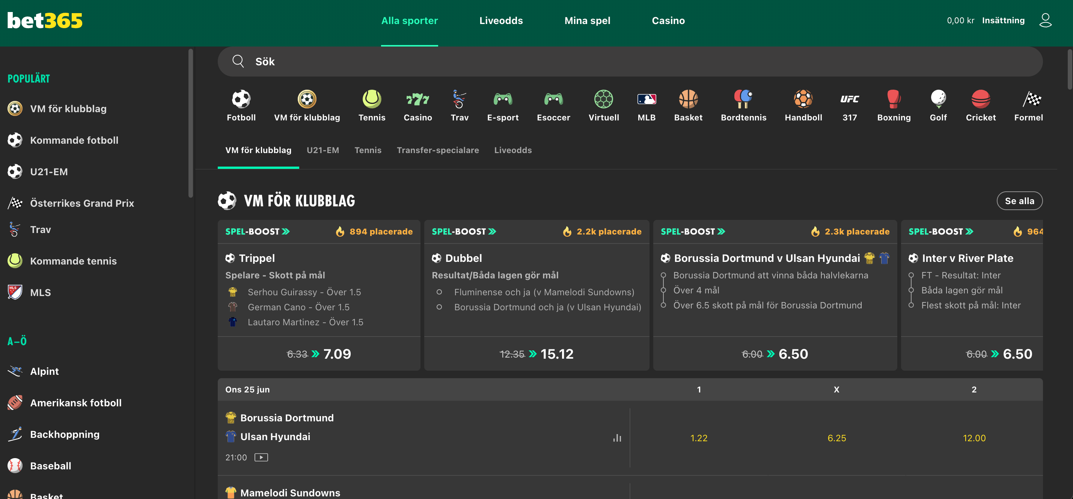
Task: Open U21-EM in the sidebar
Action: click(x=38, y=171)
